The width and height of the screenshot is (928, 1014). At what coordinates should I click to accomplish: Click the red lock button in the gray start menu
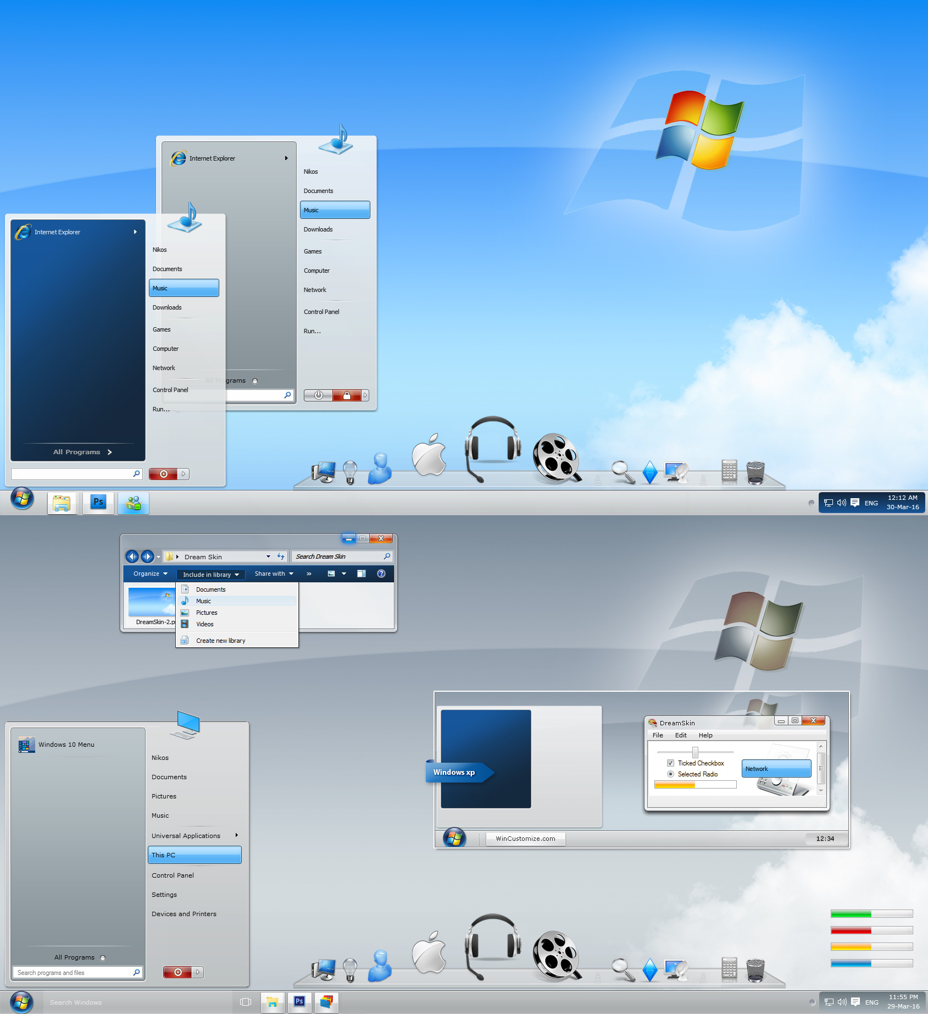pyautogui.click(x=347, y=395)
